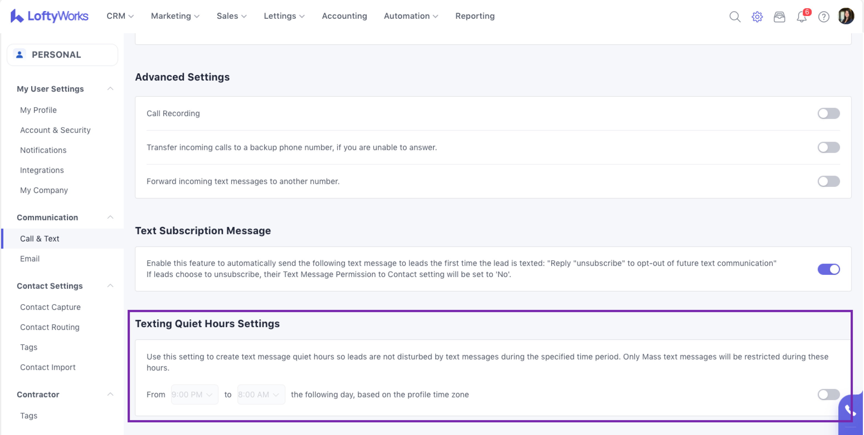Enable the Call Recording toggle

point(828,114)
